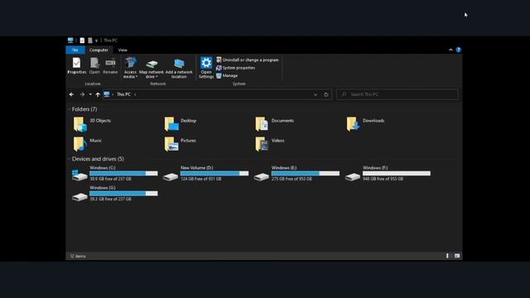Open the File tab
This screenshot has height=298, width=530.
[x=75, y=50]
